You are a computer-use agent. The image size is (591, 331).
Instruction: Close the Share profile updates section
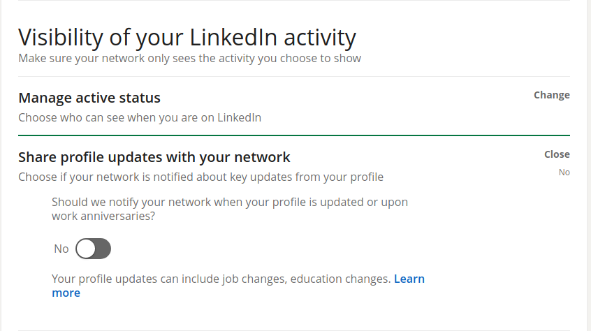[557, 154]
